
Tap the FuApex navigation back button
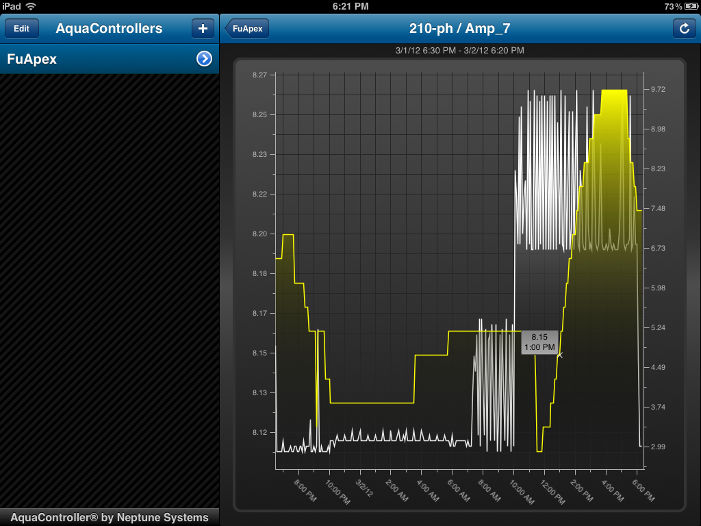click(x=246, y=28)
